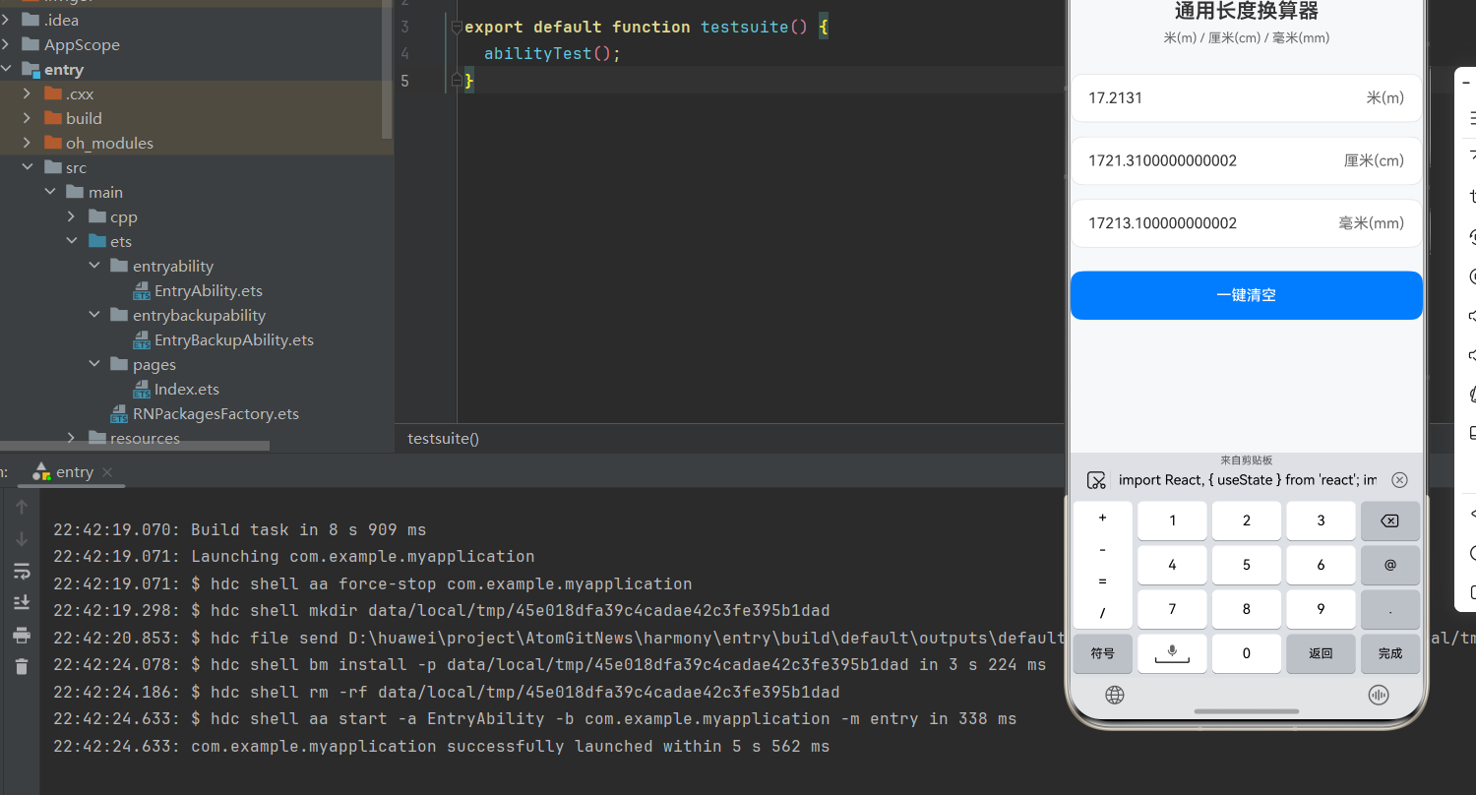Collapse the entryability folder
1476x795 pixels.
(x=94, y=266)
